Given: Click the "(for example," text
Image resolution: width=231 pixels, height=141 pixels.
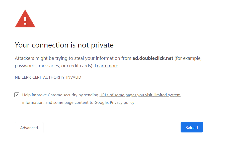Looking at the screenshot, I should click(x=188, y=58).
